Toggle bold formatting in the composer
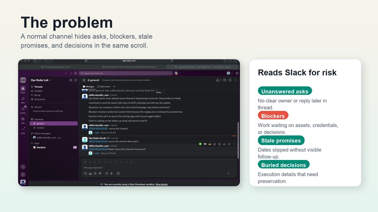The image size is (378, 212). tap(85, 162)
